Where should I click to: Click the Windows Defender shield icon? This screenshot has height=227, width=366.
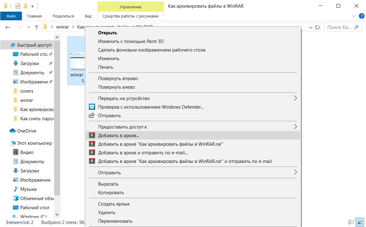tap(92, 107)
